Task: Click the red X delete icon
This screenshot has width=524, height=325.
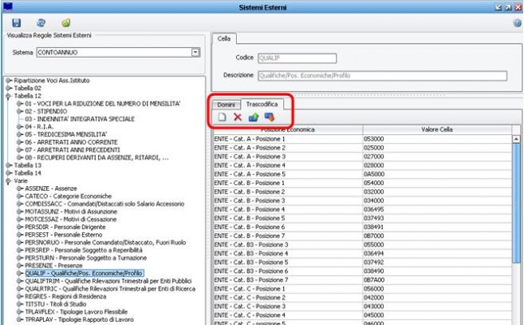Action: click(238, 118)
